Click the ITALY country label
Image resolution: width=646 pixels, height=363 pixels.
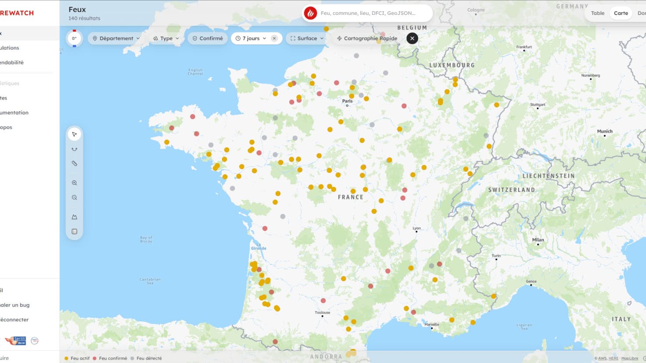tap(621, 319)
